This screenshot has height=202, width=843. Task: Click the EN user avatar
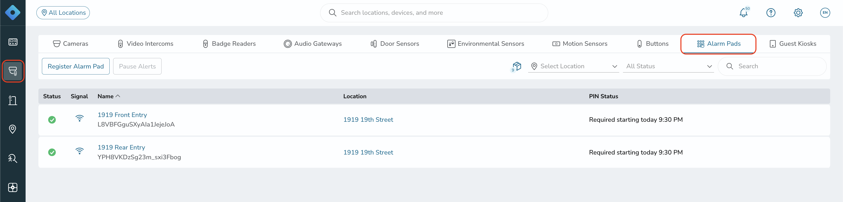tap(825, 13)
